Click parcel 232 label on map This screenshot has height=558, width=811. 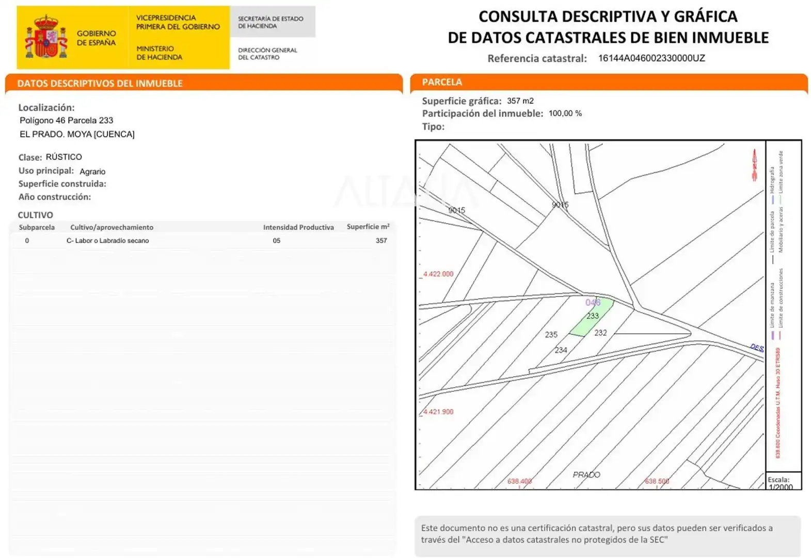[600, 333]
